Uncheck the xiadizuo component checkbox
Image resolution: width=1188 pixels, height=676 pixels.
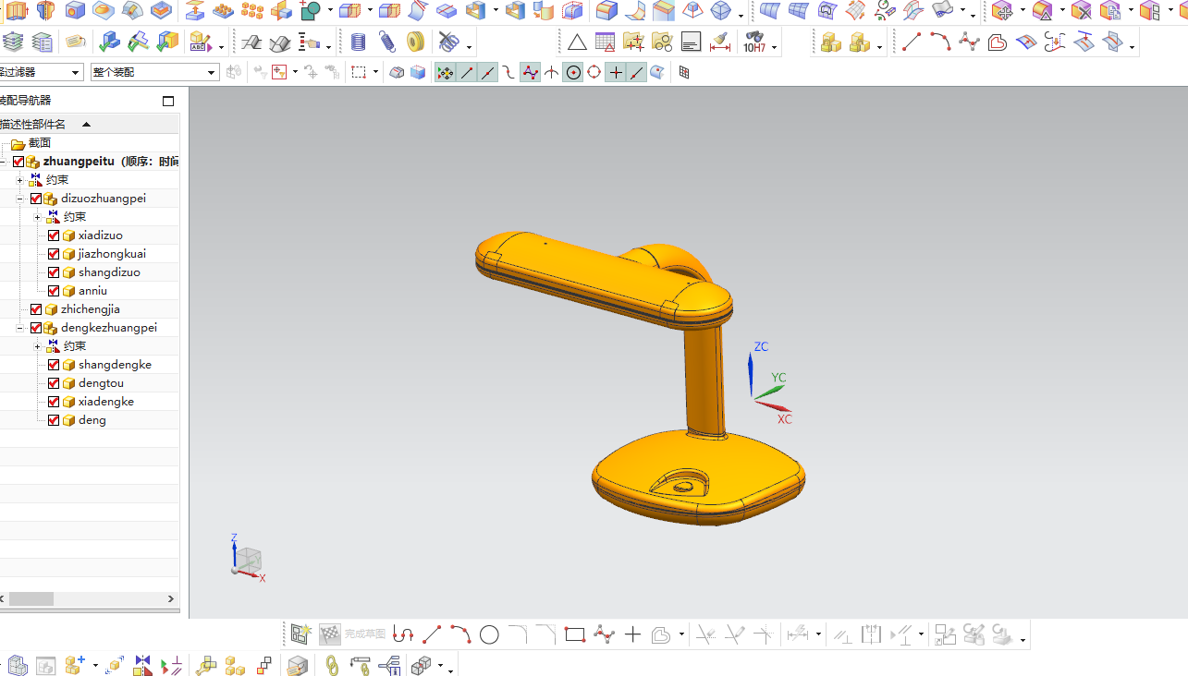click(x=54, y=235)
